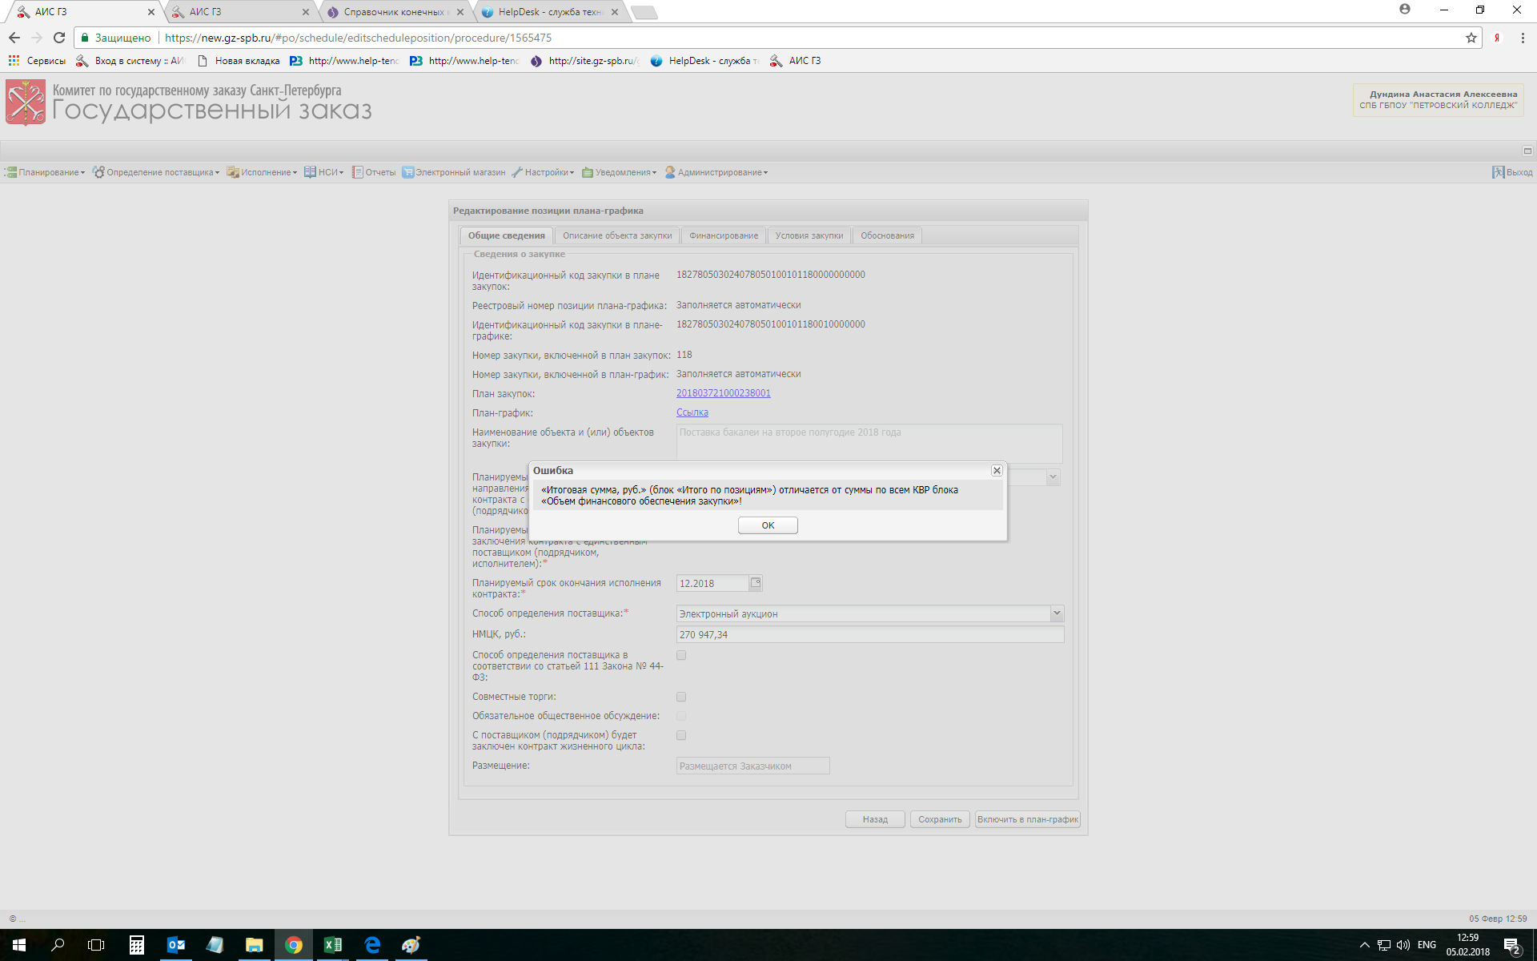Click the address bar URL
This screenshot has width=1537, height=961.
point(359,38)
